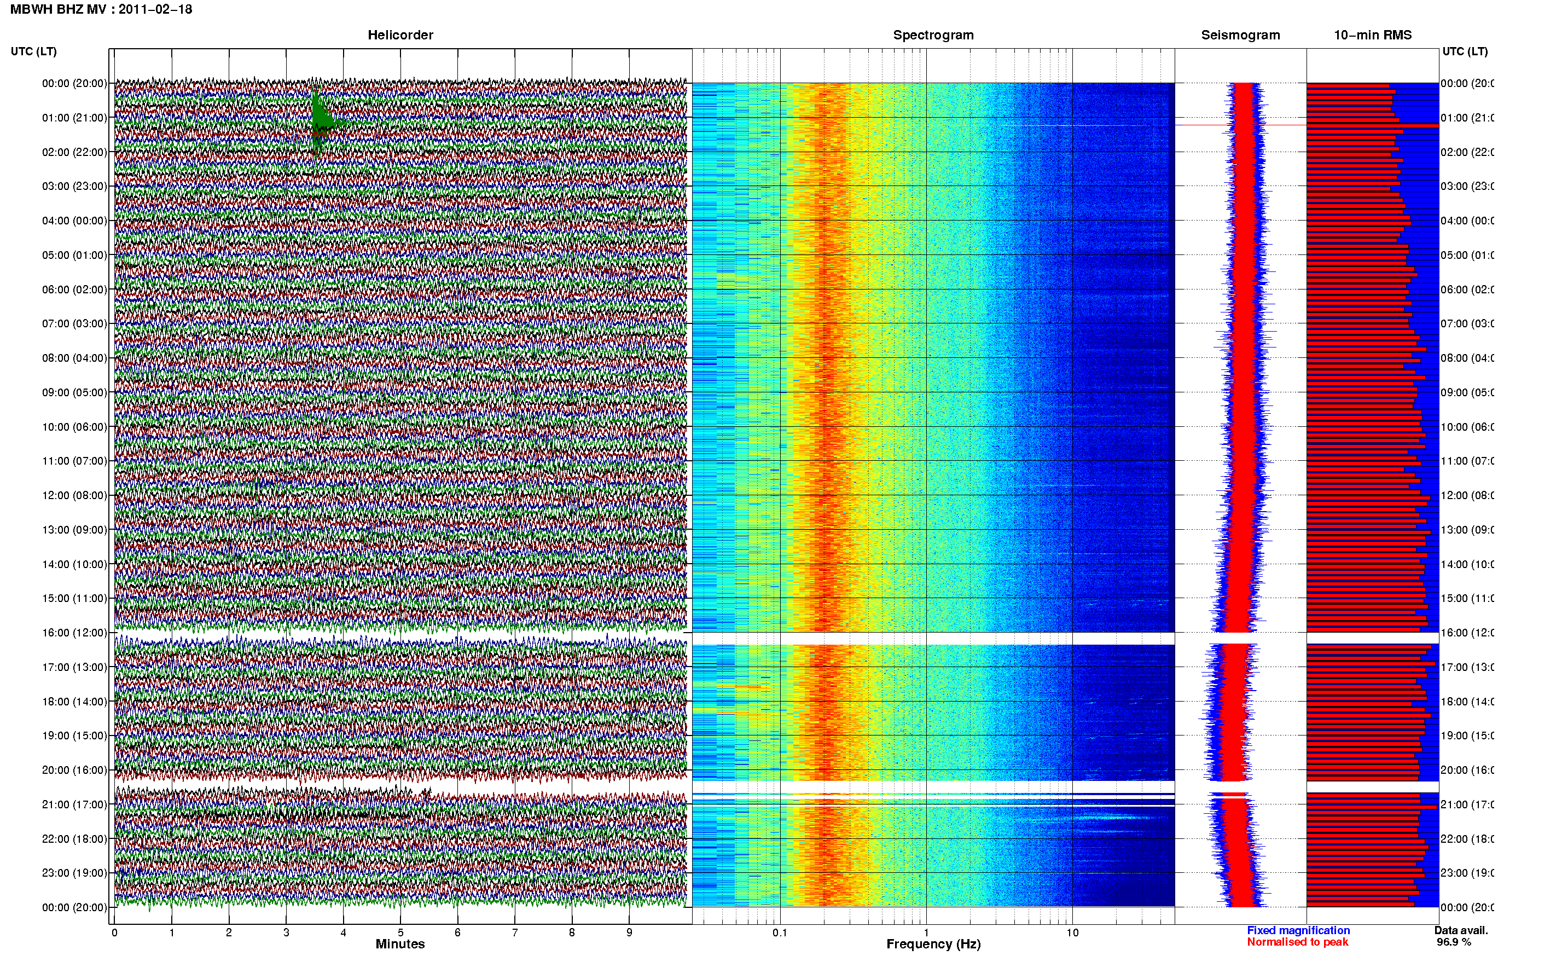Screen dimensions: 1556x973
Task: Select the left 04:00 (00:00) time label
Action: point(74,221)
